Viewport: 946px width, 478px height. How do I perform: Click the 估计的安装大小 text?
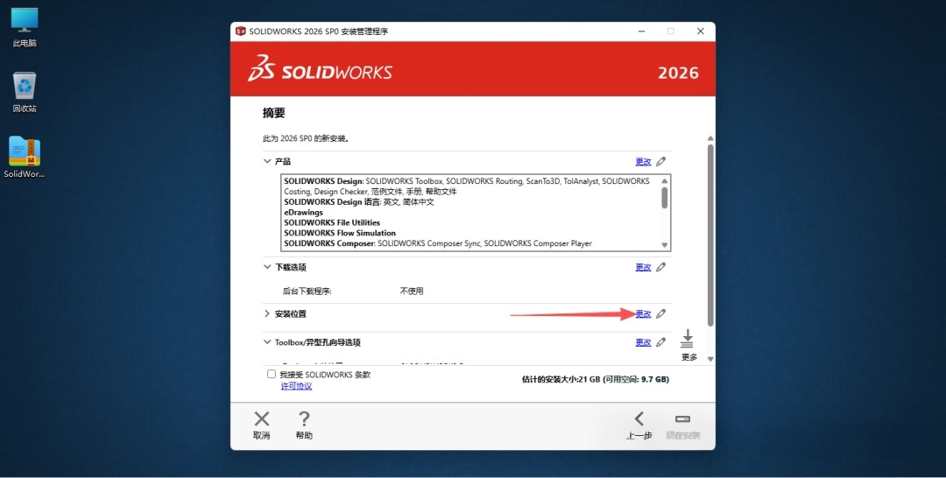596,380
